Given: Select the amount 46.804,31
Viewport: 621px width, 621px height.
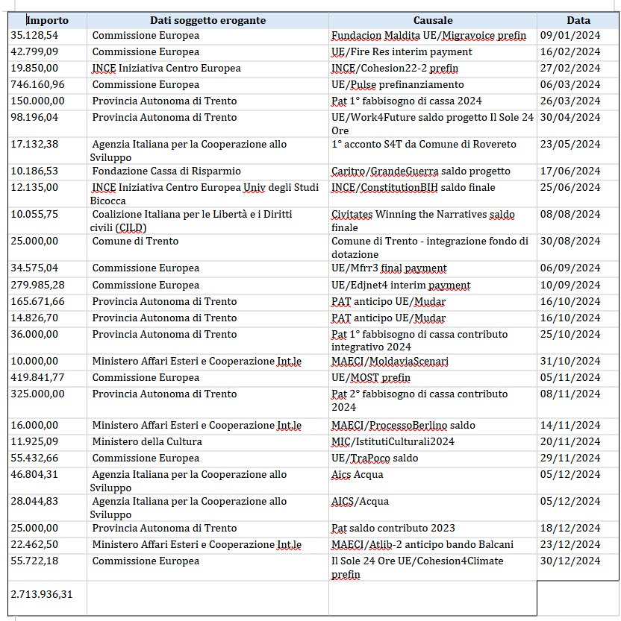Looking at the screenshot, I should (x=34, y=474).
